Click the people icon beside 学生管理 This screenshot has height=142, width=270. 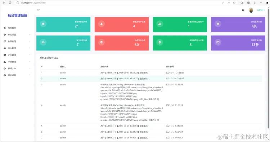point(5,48)
